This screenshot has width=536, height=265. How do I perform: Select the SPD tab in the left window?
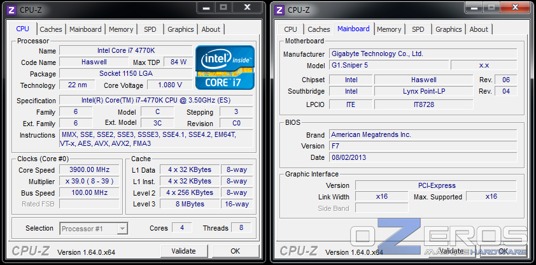click(x=150, y=29)
